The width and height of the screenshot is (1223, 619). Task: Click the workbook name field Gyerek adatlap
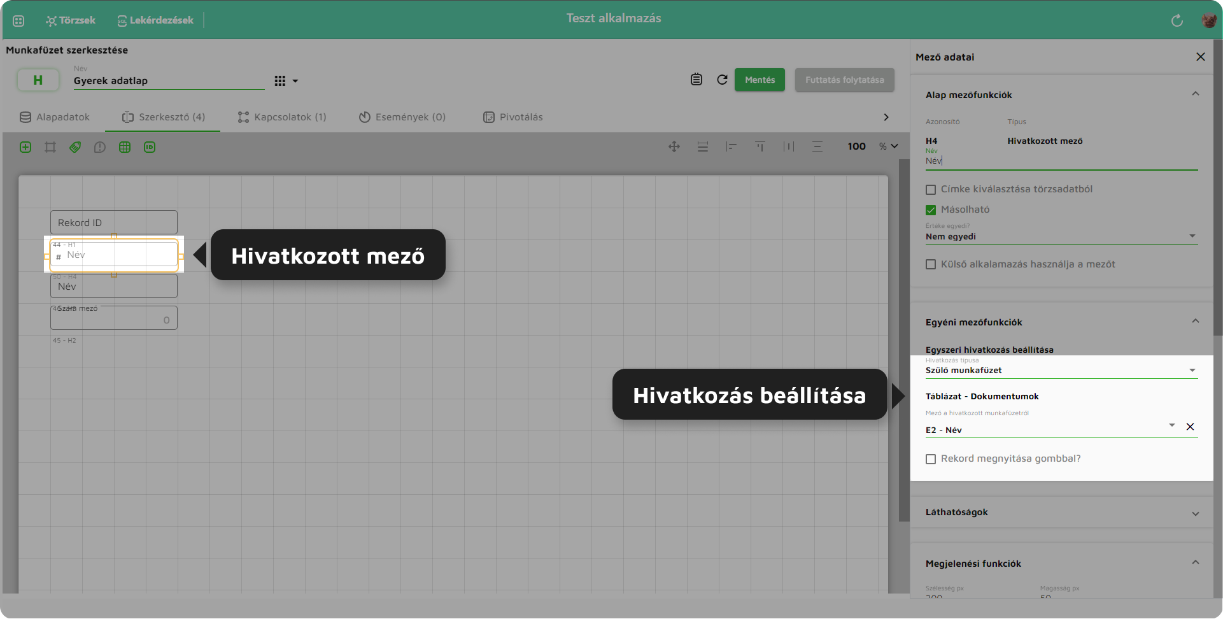[x=169, y=81]
